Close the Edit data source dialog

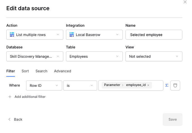185,2
